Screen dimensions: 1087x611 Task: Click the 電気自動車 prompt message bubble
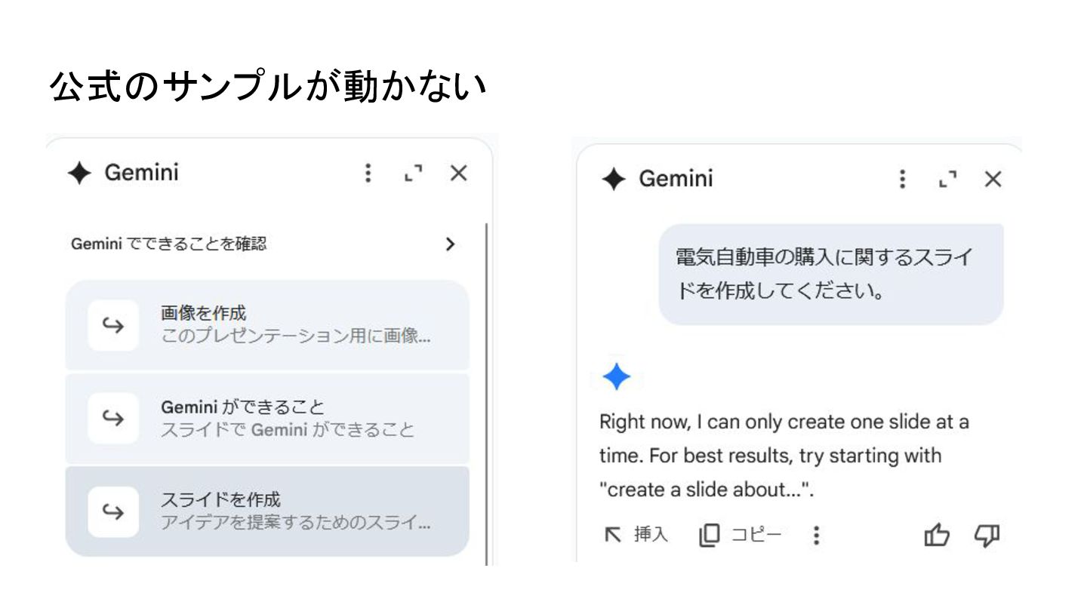[830, 274]
